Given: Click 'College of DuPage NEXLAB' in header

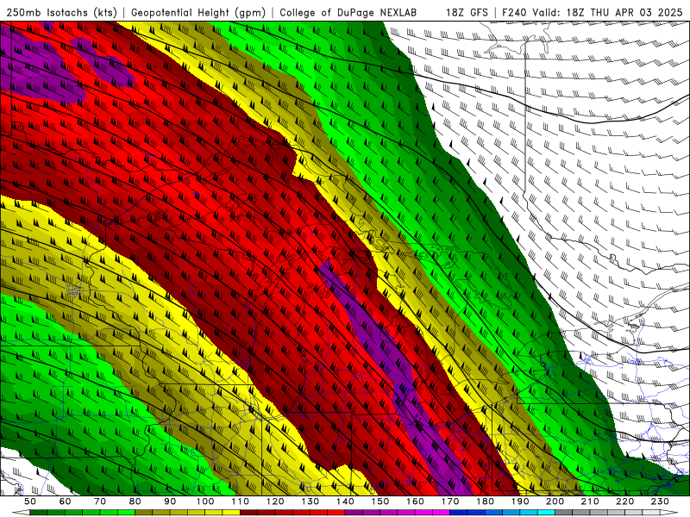Looking at the screenshot, I should coord(348,13).
